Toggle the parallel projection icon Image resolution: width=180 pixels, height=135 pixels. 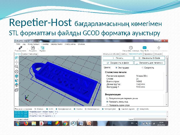click(x=17, y=90)
